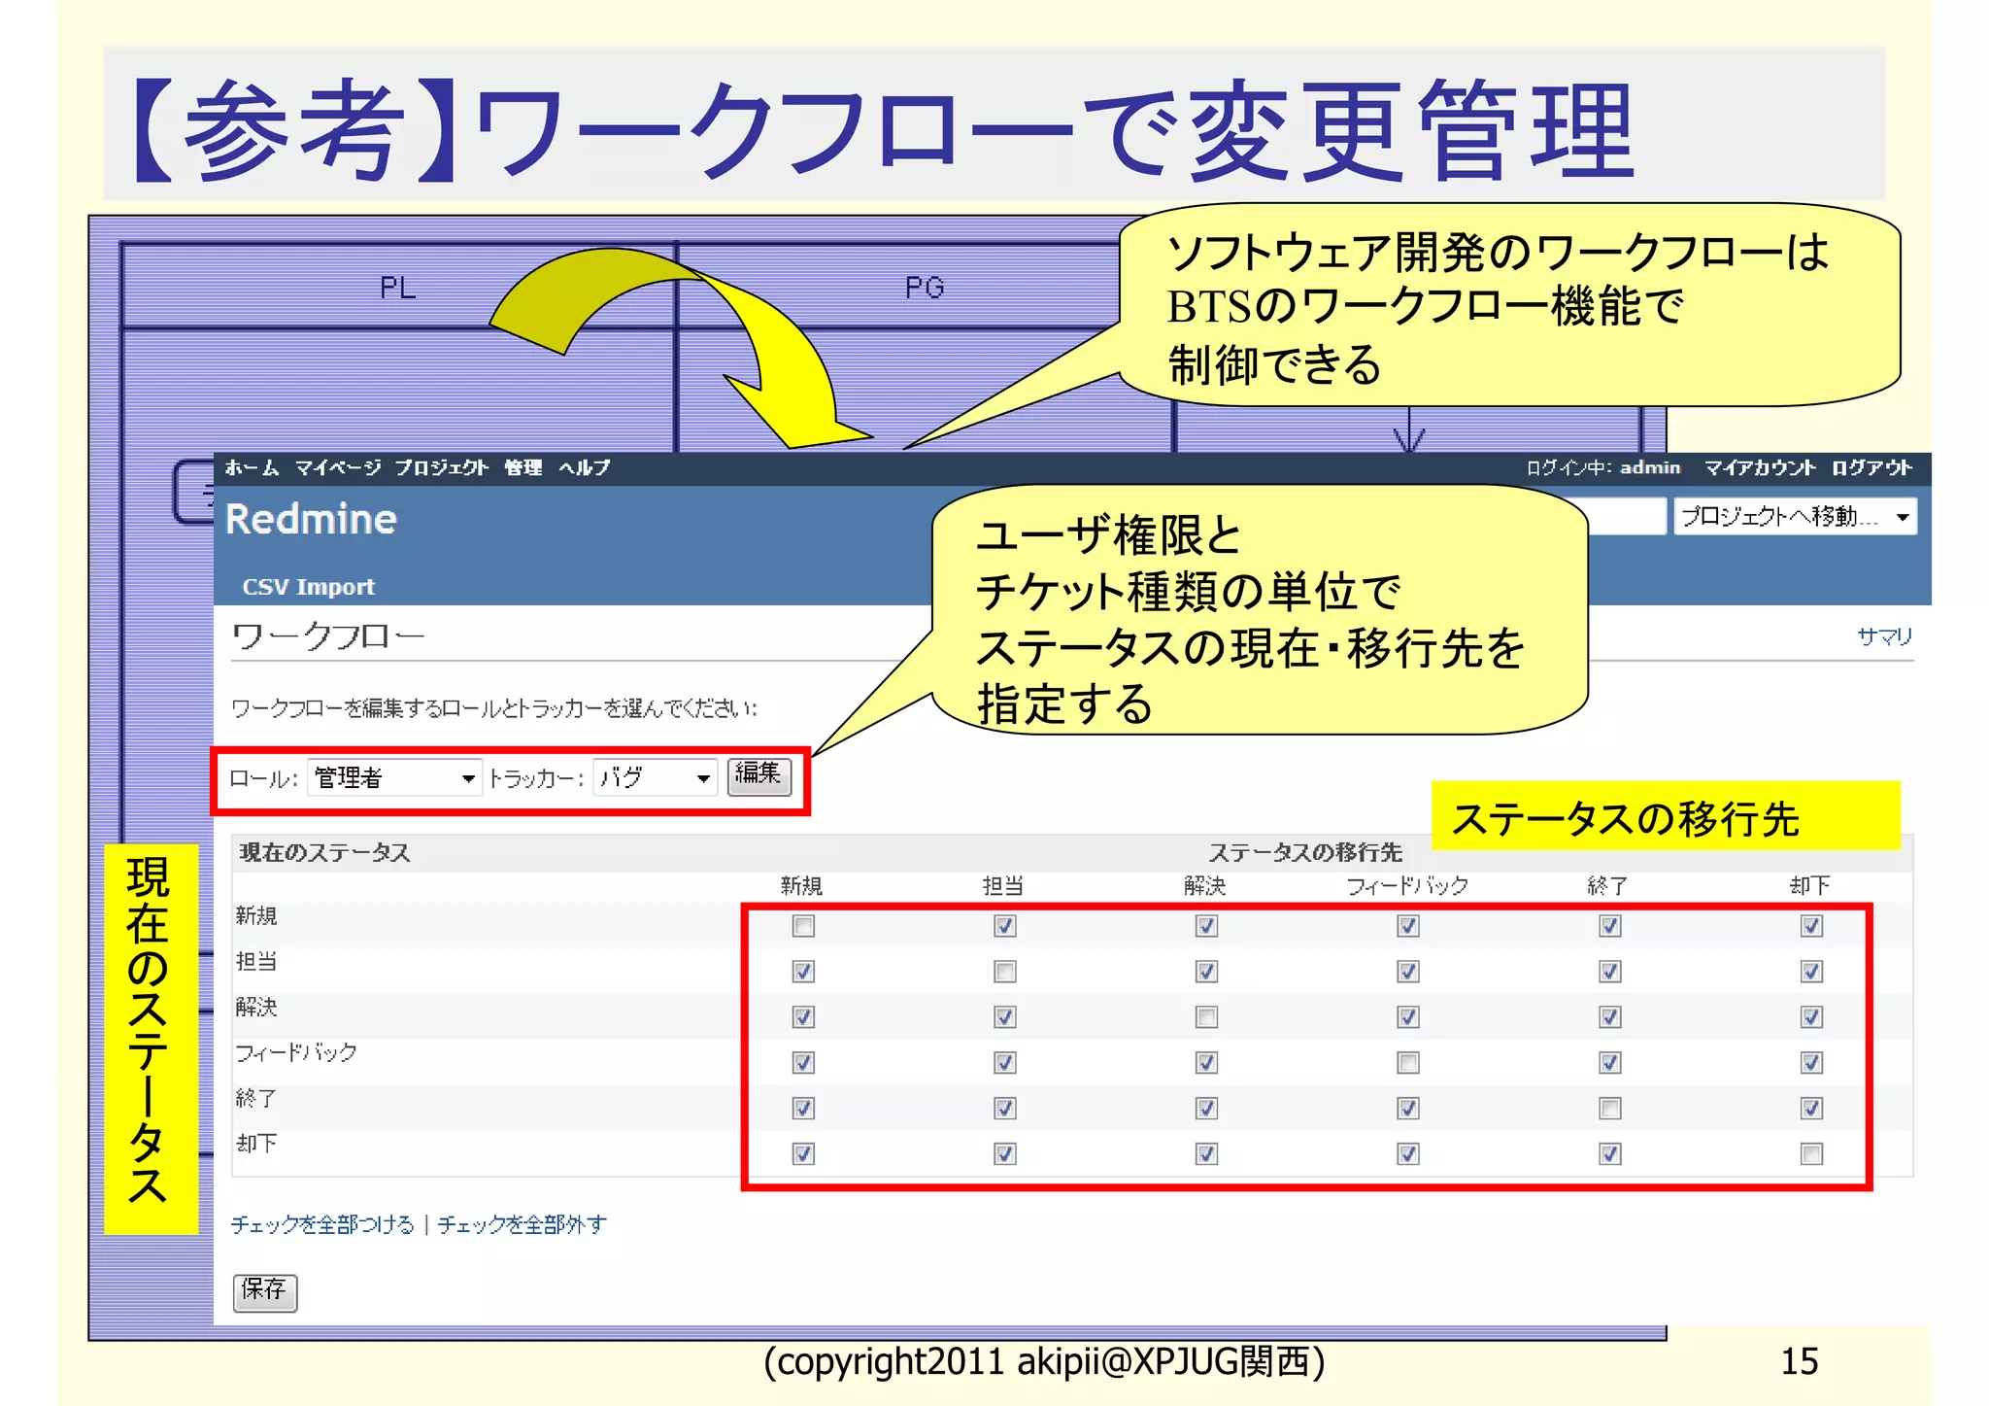Toggle フィードバック row 却下 column checkbox

(1811, 1063)
